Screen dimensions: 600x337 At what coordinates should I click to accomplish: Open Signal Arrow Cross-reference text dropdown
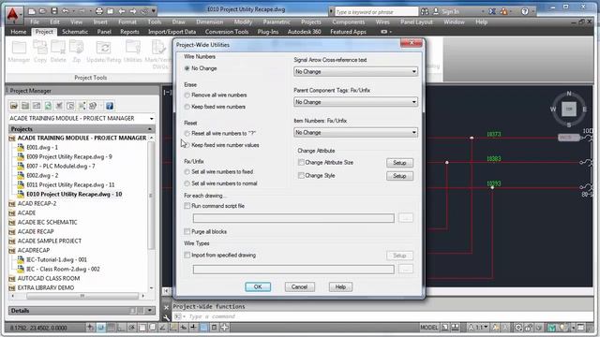[x=355, y=71]
